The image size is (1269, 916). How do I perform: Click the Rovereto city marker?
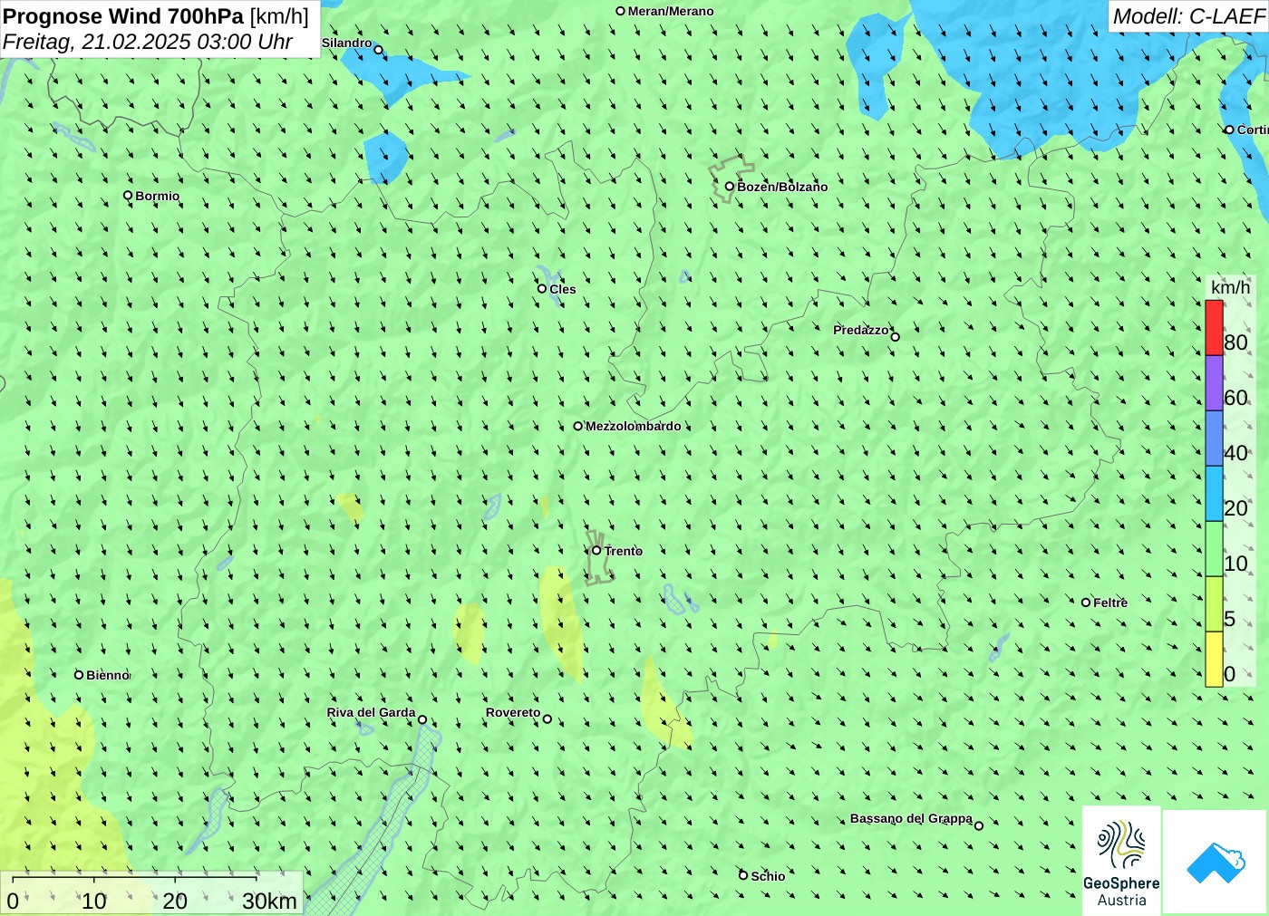pos(547,719)
